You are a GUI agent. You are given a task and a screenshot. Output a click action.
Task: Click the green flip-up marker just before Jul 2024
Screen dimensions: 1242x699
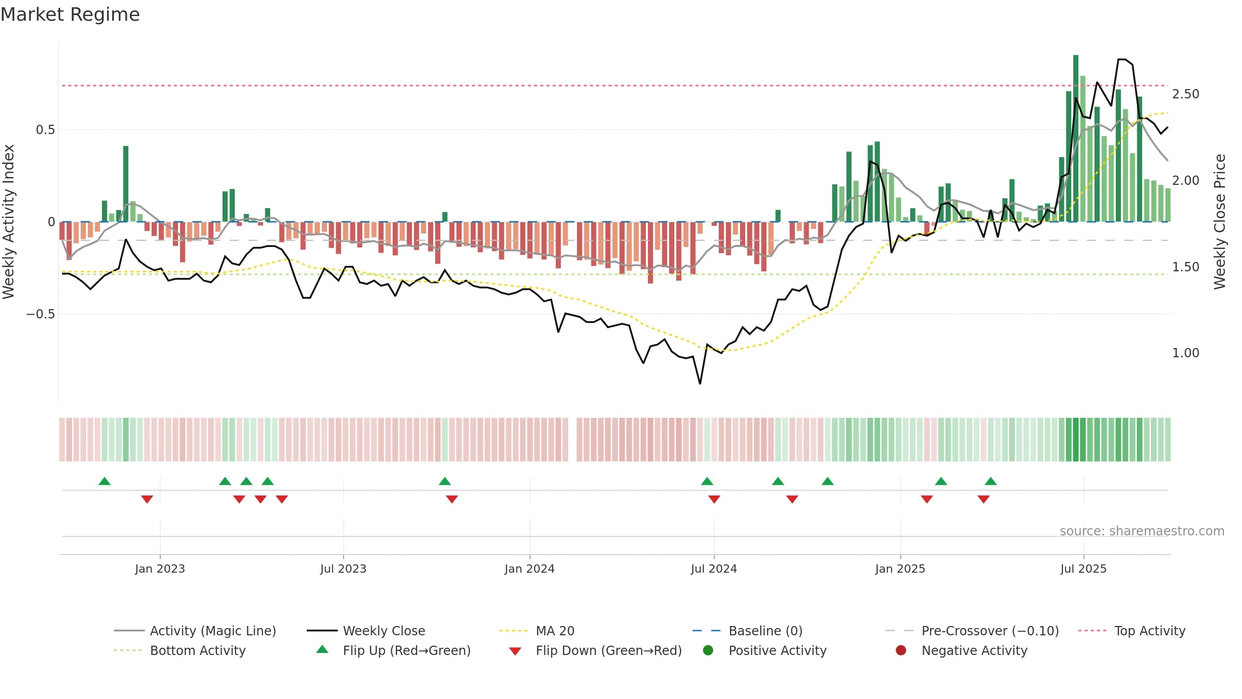(x=707, y=481)
